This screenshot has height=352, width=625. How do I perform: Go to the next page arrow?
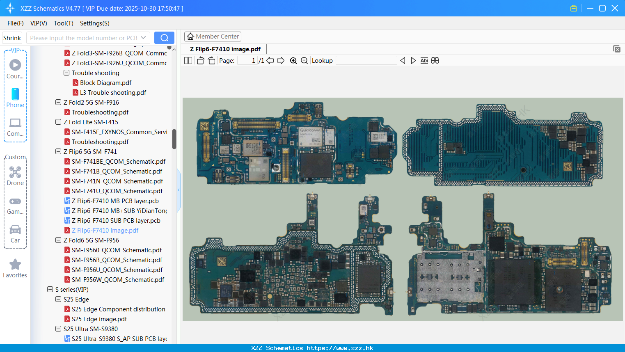(x=281, y=60)
